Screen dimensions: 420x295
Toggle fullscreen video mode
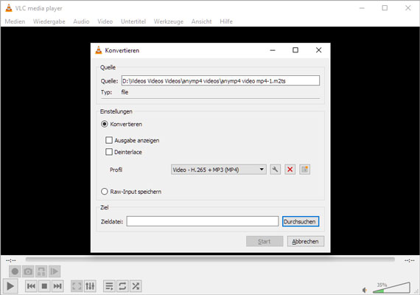pyautogui.click(x=77, y=286)
